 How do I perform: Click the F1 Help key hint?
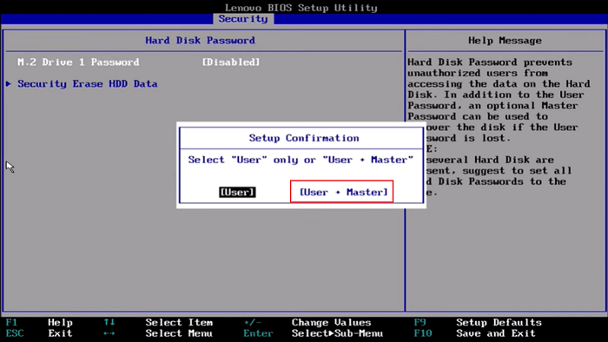point(39,322)
